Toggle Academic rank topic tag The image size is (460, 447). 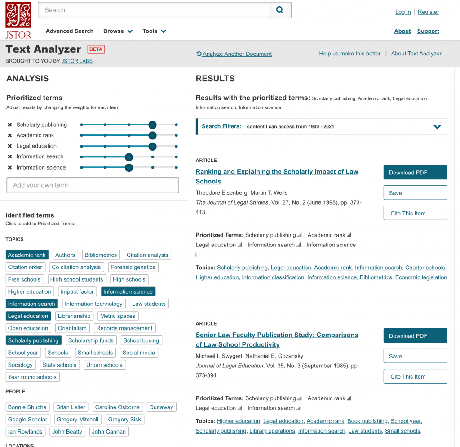coord(27,255)
